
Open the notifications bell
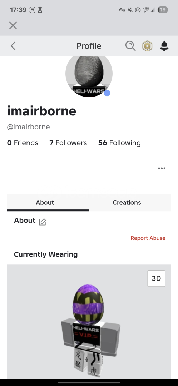(x=164, y=46)
